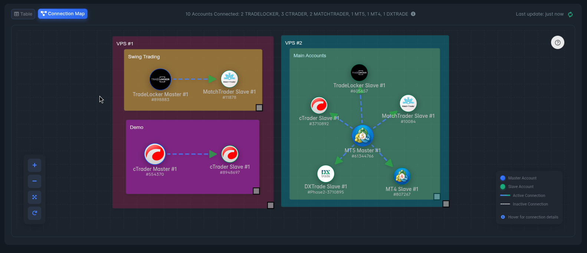The height and width of the screenshot is (253, 587).
Task: Click the Active Connection legend line
Action: point(505,195)
